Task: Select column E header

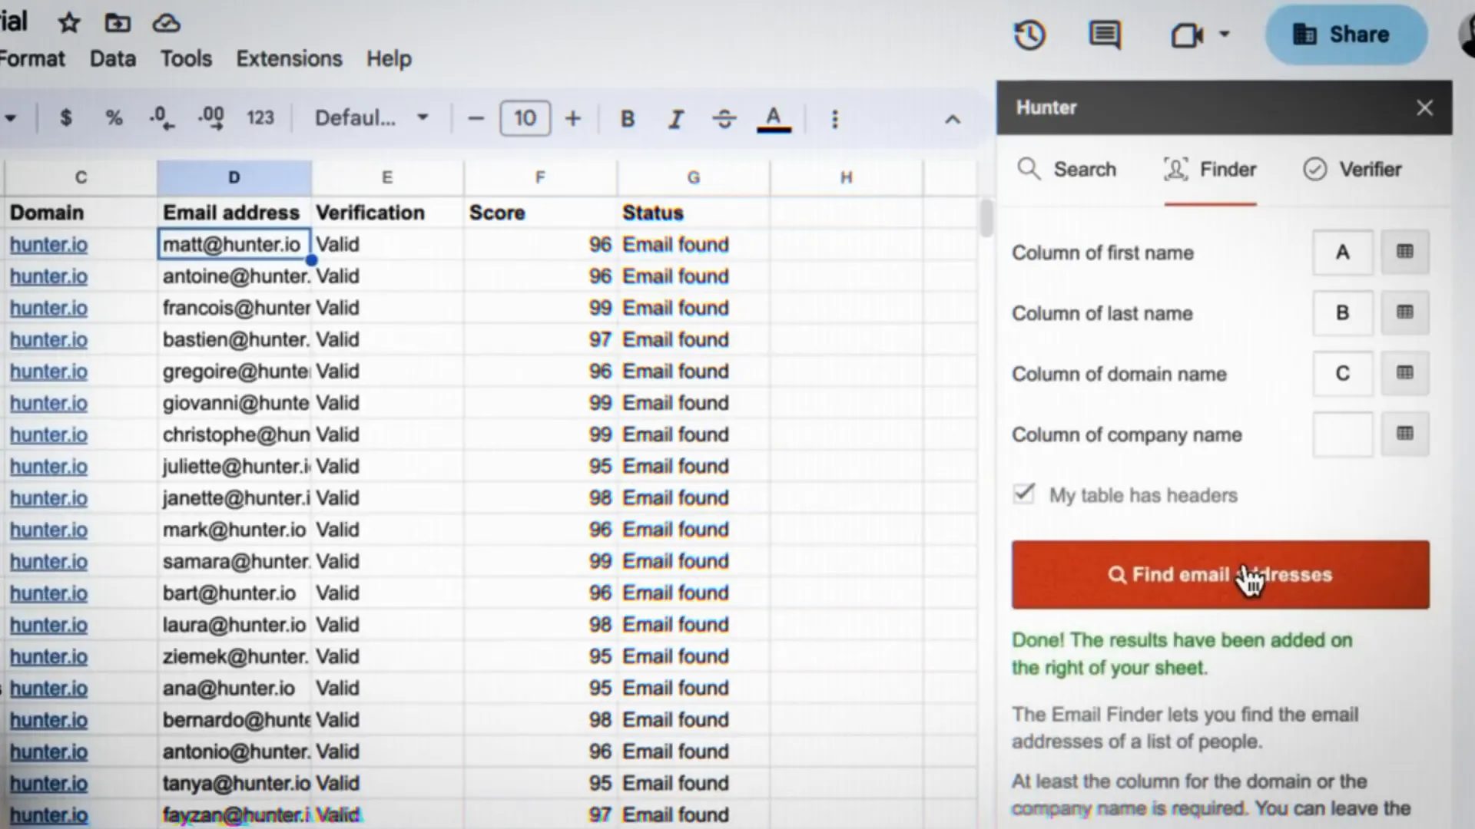Action: pyautogui.click(x=387, y=178)
